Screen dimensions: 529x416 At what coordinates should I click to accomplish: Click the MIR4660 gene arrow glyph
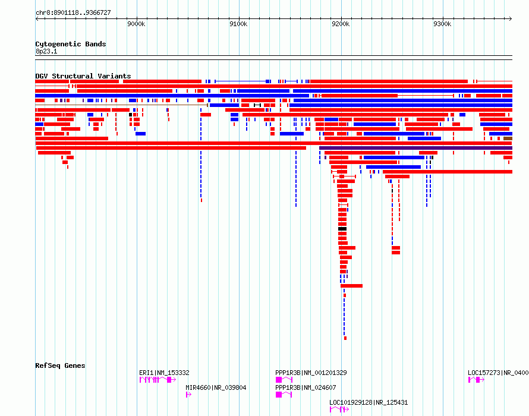[x=188, y=395]
